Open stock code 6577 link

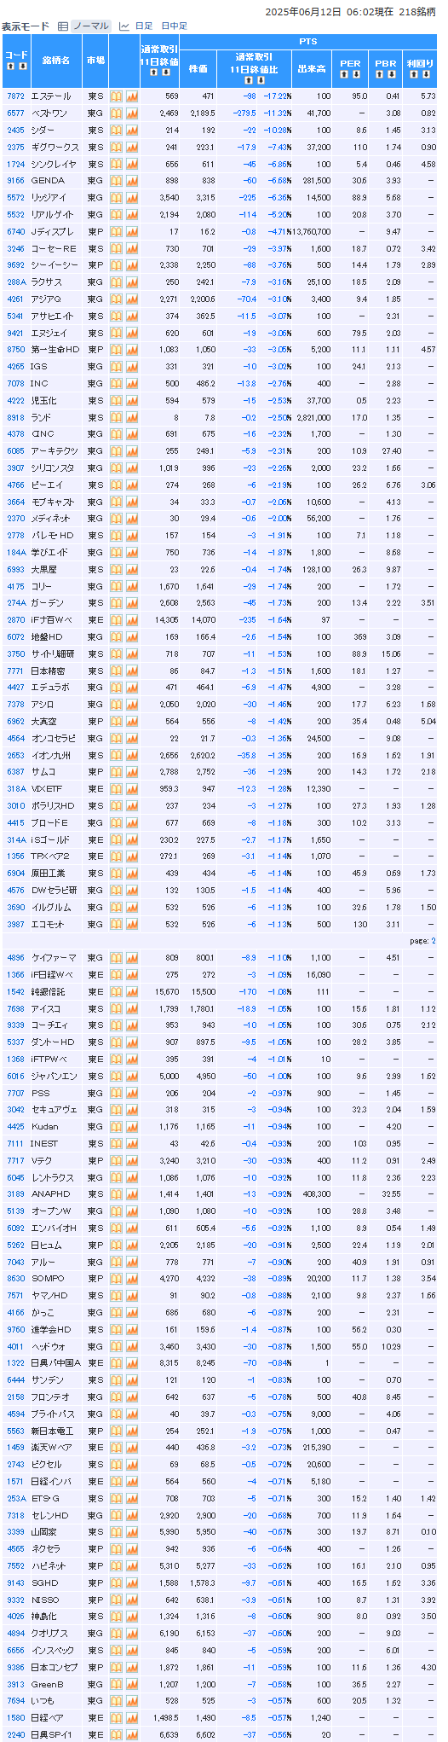15,113
